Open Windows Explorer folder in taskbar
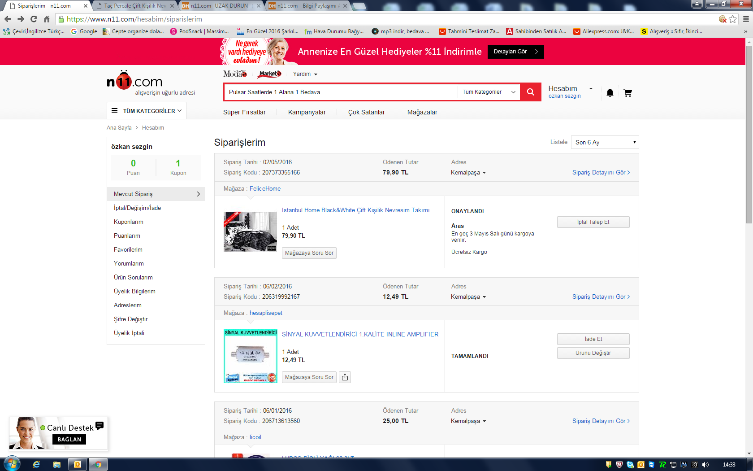The height and width of the screenshot is (471, 753). click(x=57, y=464)
